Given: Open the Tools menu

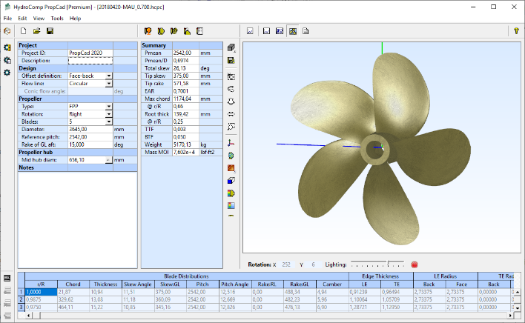Looking at the screenshot, I should coord(57,17).
